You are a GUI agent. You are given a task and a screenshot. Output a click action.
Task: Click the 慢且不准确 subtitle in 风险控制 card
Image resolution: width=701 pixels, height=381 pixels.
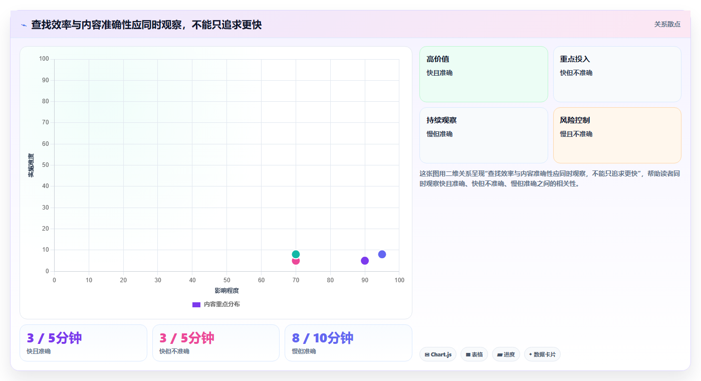[576, 134]
